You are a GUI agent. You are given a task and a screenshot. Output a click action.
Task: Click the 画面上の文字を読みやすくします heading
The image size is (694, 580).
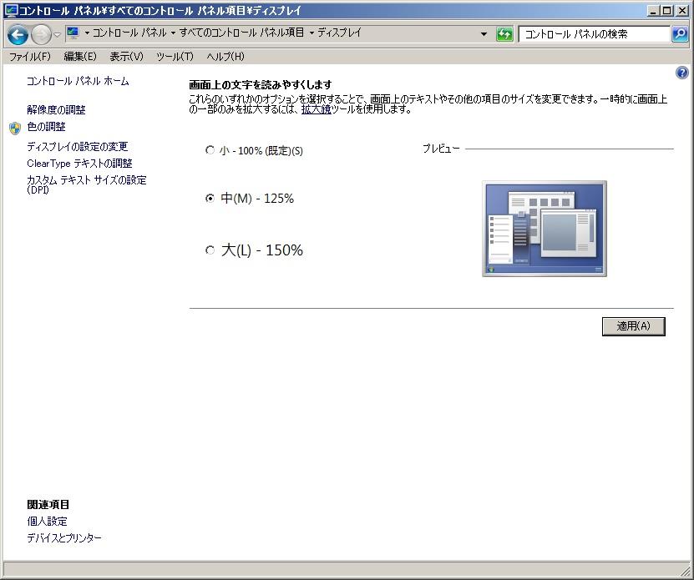click(261, 84)
